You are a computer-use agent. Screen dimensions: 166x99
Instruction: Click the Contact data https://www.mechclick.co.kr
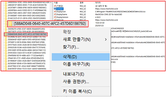coord(107,9)
